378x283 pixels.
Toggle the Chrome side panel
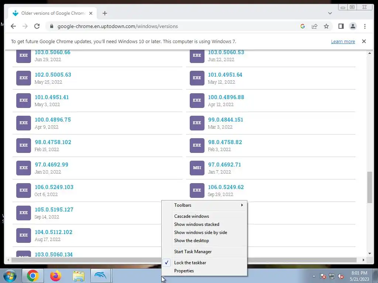point(341,26)
